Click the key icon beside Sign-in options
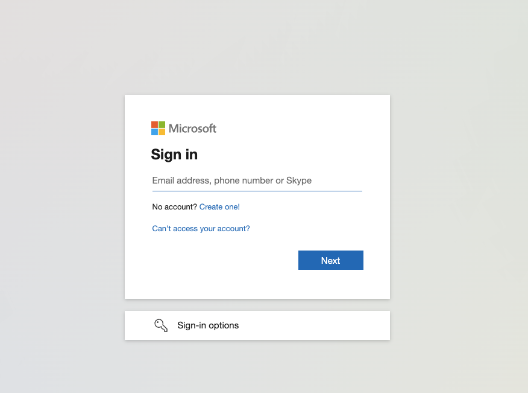Image resolution: width=528 pixels, height=393 pixels. [160, 325]
